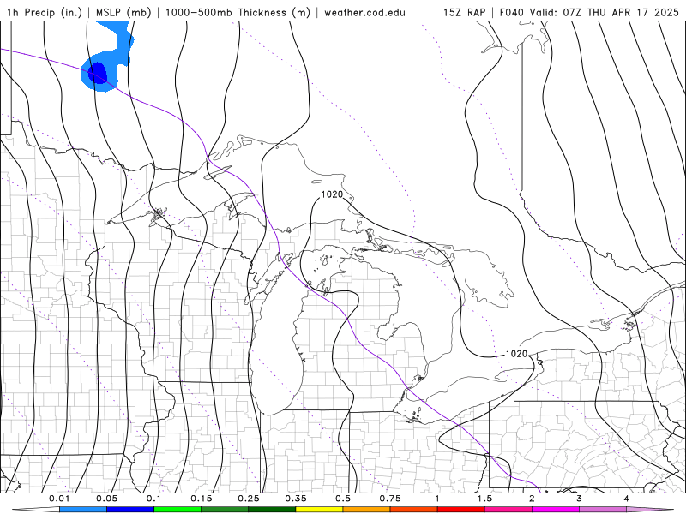Click the 1.5 legend value
686x514 pixels.
click(484, 499)
